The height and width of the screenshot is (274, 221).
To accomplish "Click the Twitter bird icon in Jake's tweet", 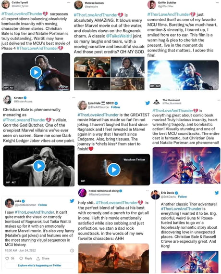I will pyautogui.click(x=72, y=201).
